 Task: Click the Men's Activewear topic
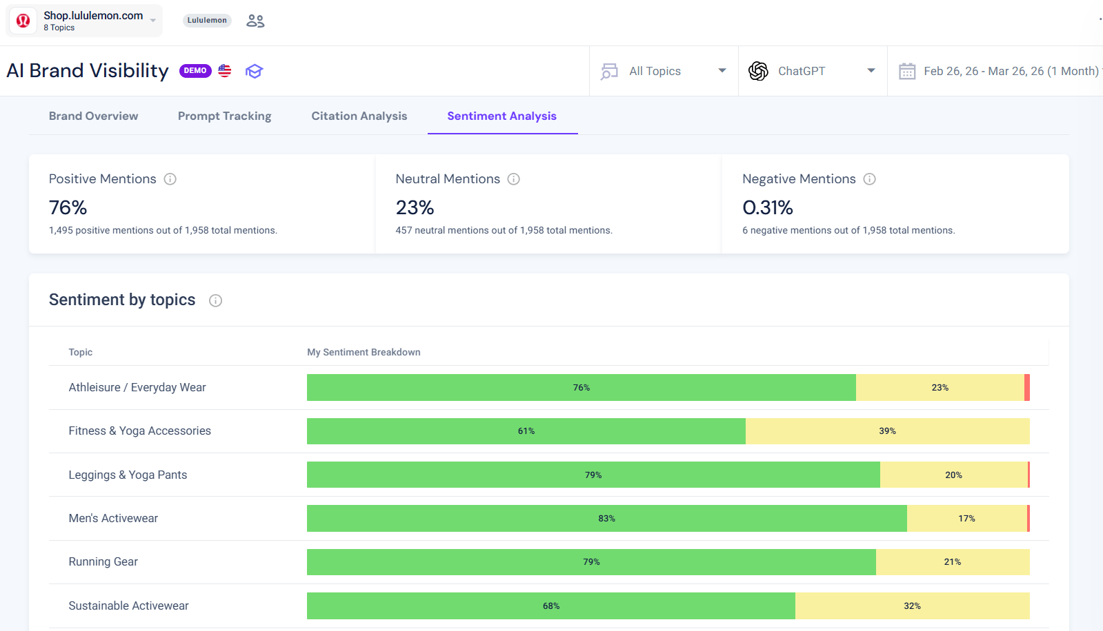click(113, 518)
